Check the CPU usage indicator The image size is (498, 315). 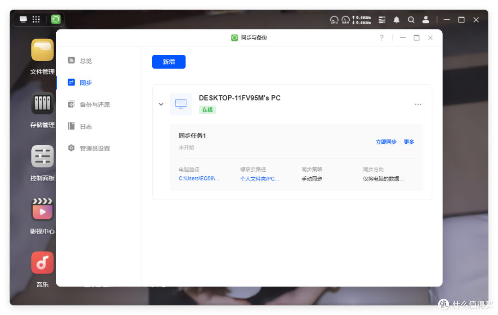[334, 20]
